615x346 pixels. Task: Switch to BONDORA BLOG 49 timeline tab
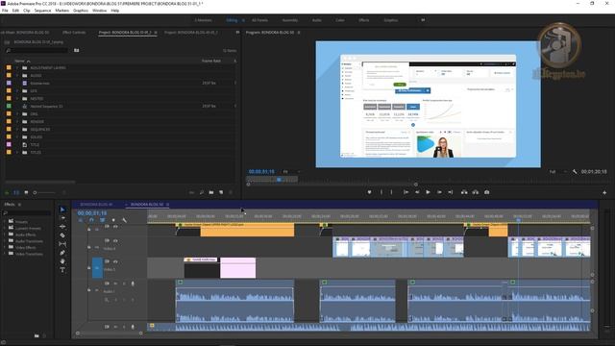point(96,205)
